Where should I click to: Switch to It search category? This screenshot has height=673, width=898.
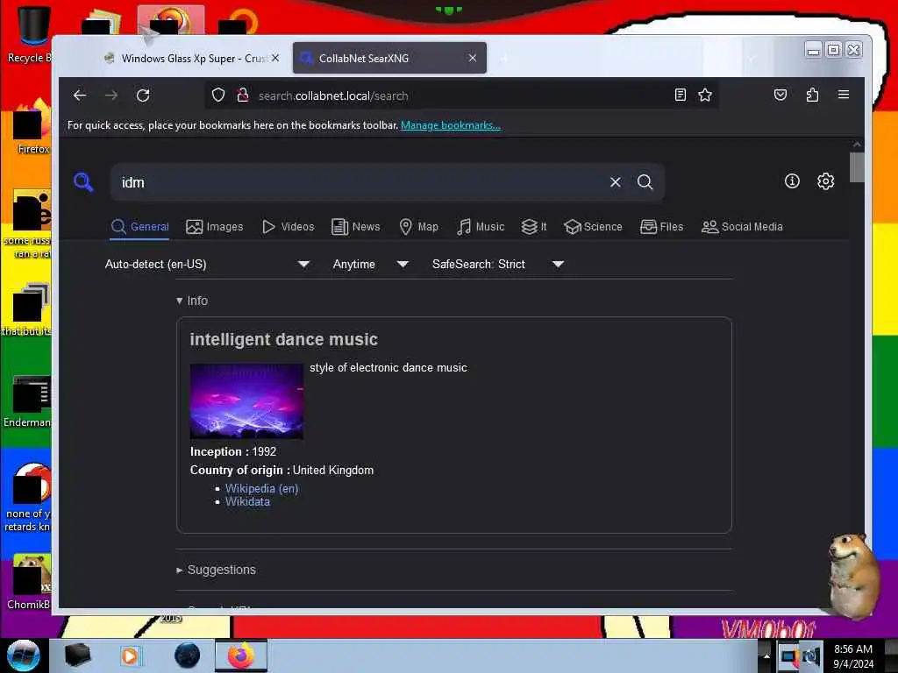534,227
